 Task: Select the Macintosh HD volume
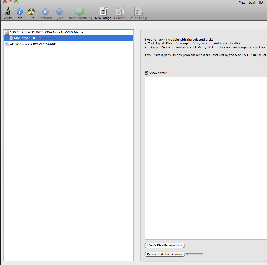69,38
